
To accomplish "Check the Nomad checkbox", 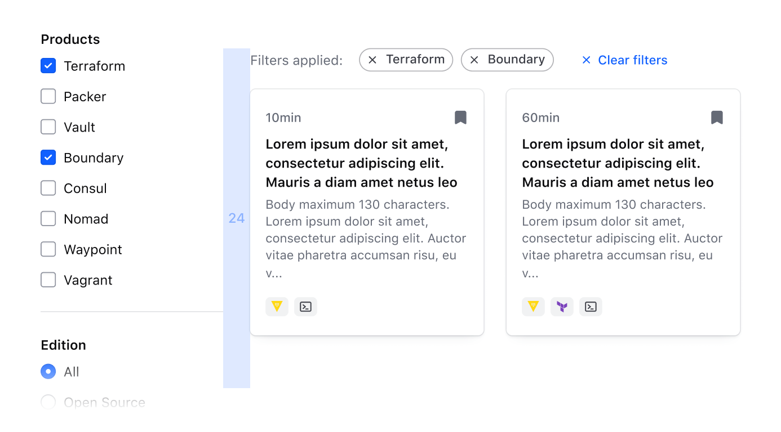I will [48, 219].
